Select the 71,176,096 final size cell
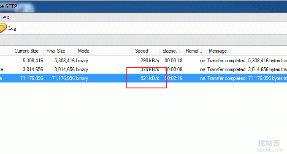 (x=63, y=78)
